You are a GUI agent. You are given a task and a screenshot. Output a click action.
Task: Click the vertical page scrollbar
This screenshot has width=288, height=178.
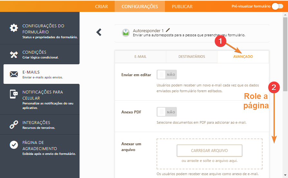pos(285,64)
